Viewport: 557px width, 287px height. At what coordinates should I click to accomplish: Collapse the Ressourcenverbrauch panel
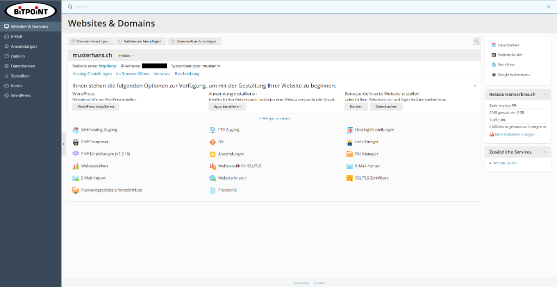coord(545,94)
